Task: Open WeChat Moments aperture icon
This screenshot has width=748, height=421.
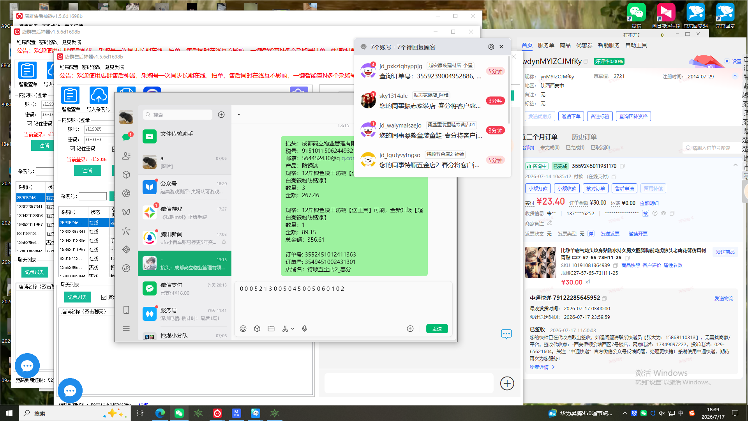Action: coord(126,193)
